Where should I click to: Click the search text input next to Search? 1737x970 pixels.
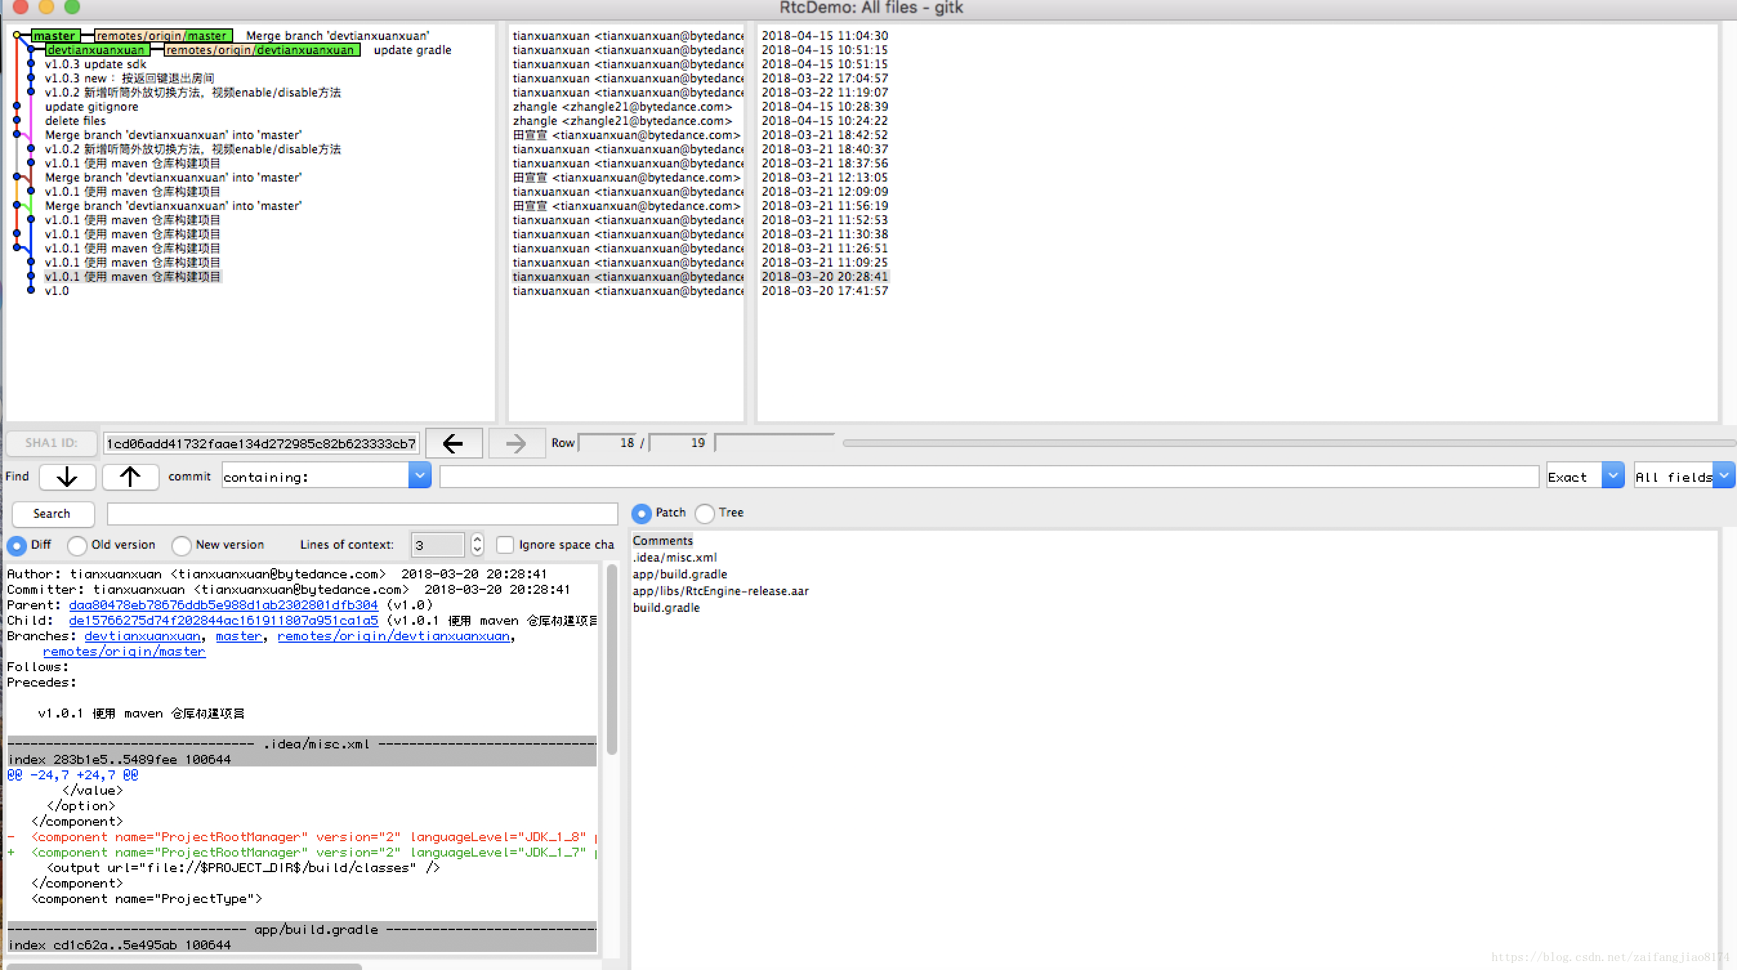(362, 513)
